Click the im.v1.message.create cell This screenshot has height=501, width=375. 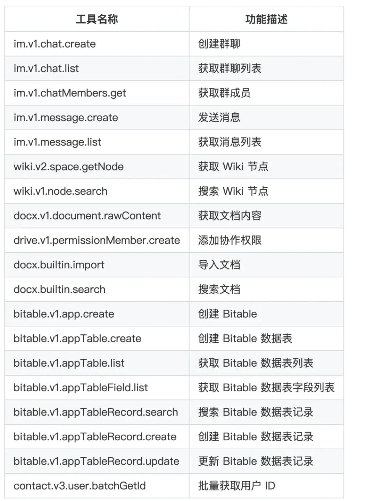(66, 118)
